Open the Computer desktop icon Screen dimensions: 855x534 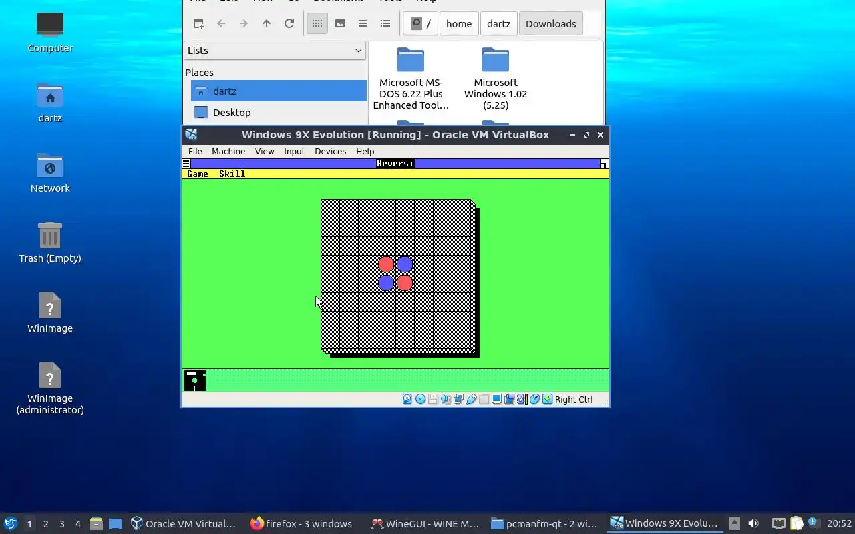[50, 32]
